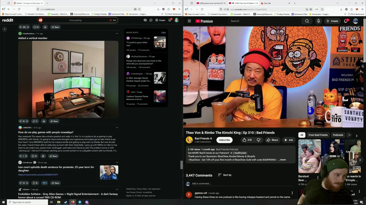Expand video description with ...more
The width and height of the screenshot is (366, 205).
click(282, 160)
